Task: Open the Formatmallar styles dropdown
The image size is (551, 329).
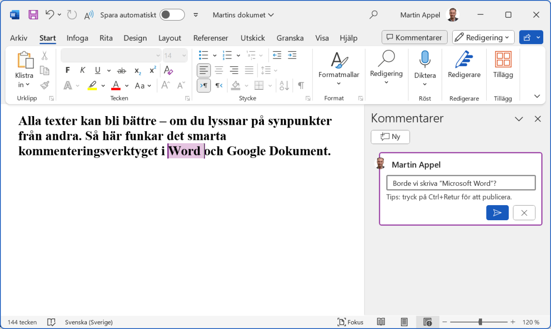Action: pyautogui.click(x=339, y=75)
